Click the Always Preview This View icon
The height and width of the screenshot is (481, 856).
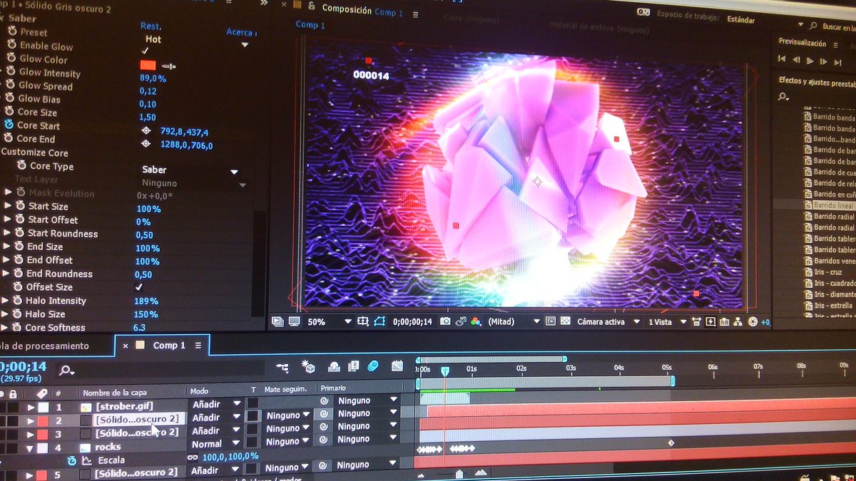point(278,322)
